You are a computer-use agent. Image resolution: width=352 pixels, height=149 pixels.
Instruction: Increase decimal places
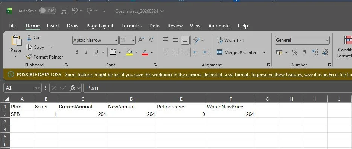(315, 52)
